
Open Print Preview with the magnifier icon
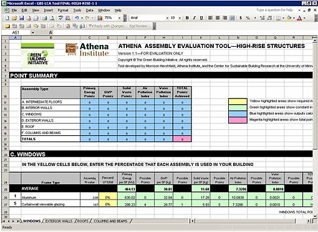pos(52,18)
